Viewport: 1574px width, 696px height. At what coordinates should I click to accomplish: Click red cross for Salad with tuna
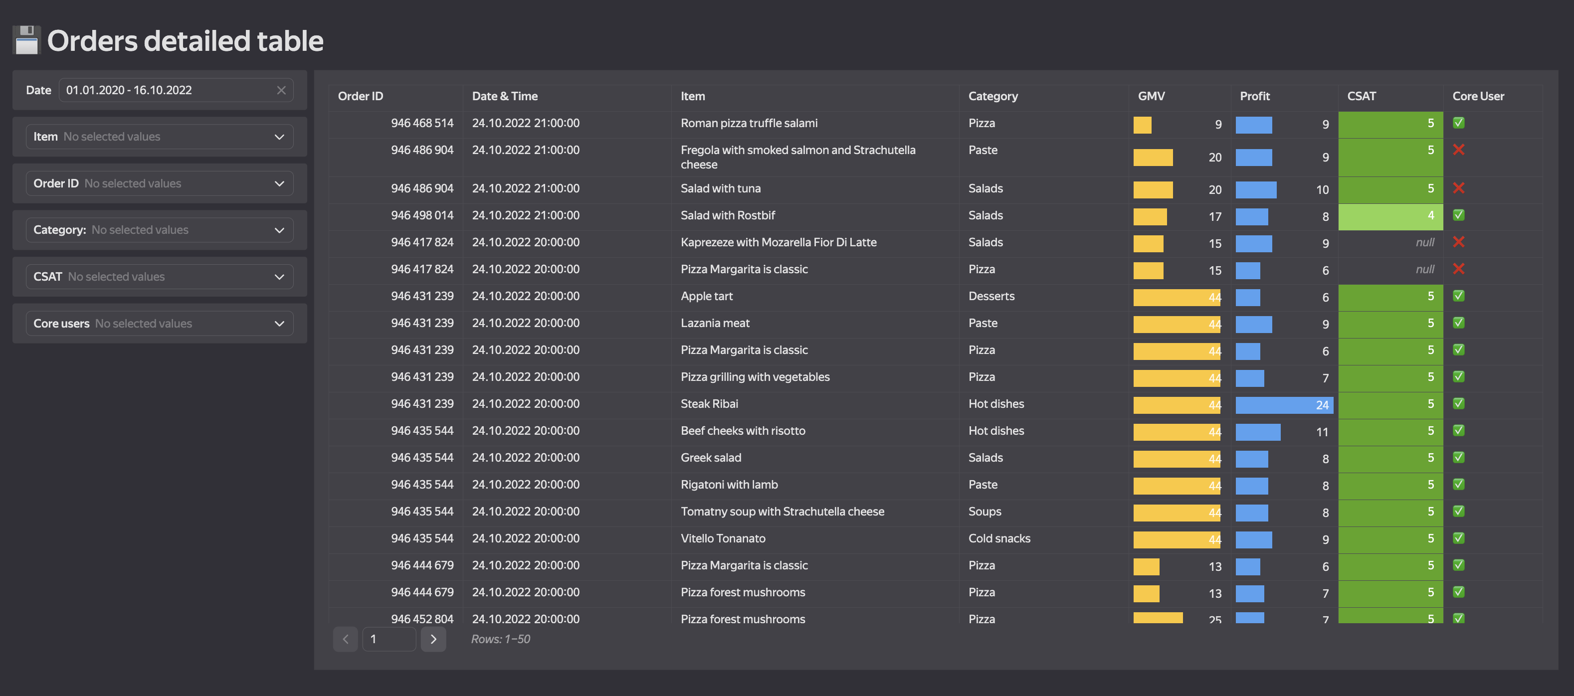tap(1458, 188)
